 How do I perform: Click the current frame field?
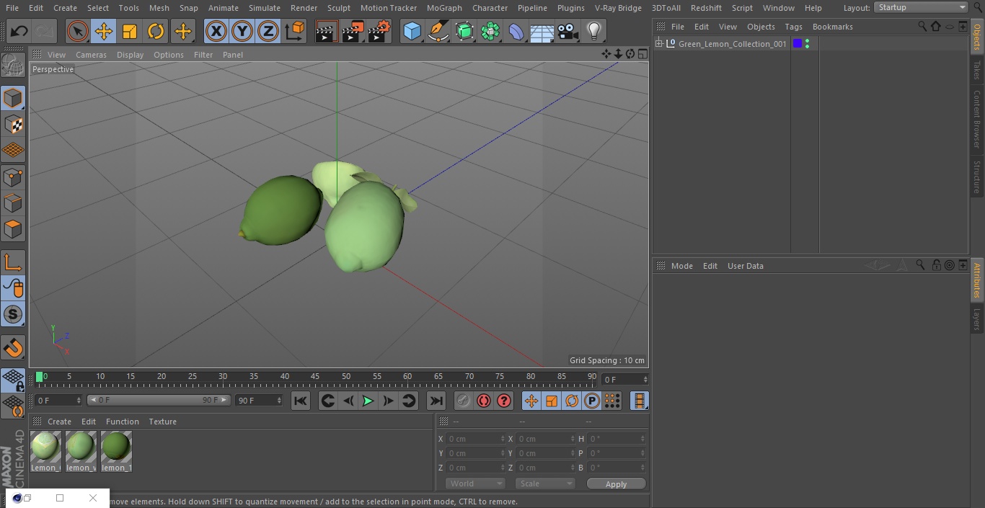click(x=625, y=379)
